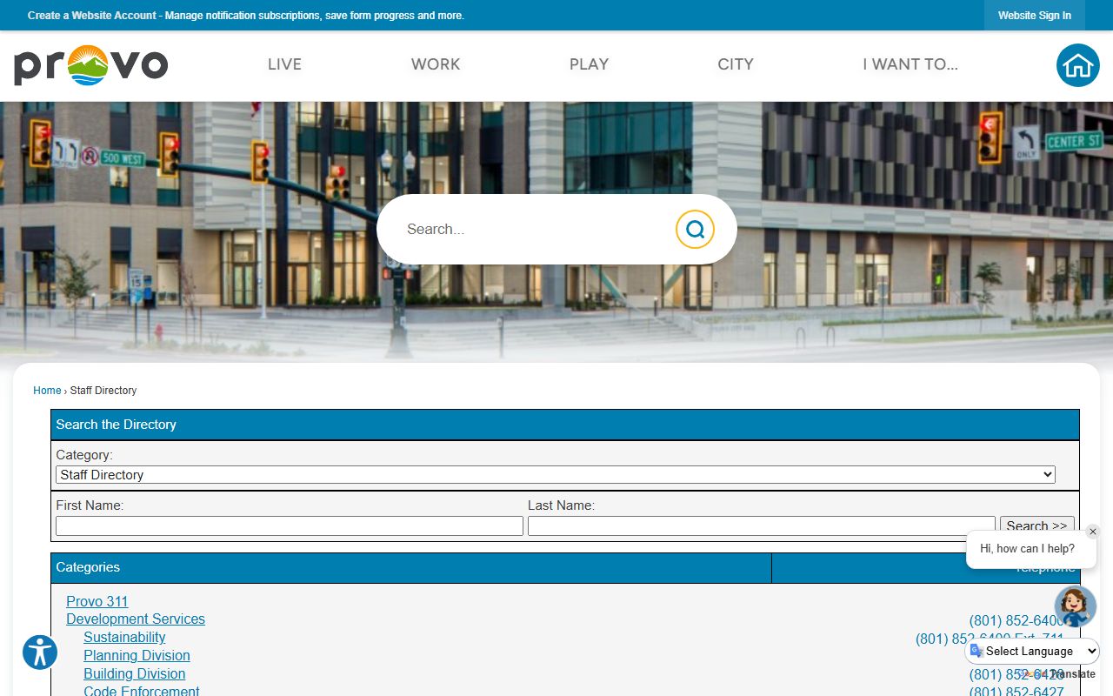Open the Code Enforcement link
Viewport: 1113px width, 696px height.
point(142,691)
